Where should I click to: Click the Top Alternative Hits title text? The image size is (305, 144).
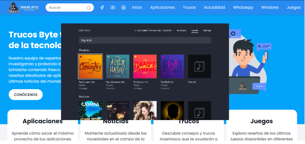pos(116,82)
